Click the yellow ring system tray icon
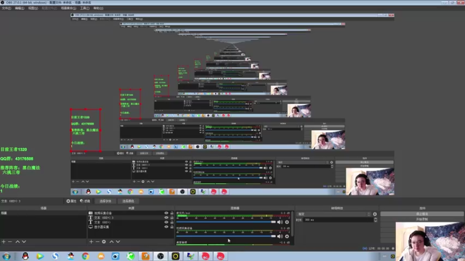 click(x=393, y=256)
